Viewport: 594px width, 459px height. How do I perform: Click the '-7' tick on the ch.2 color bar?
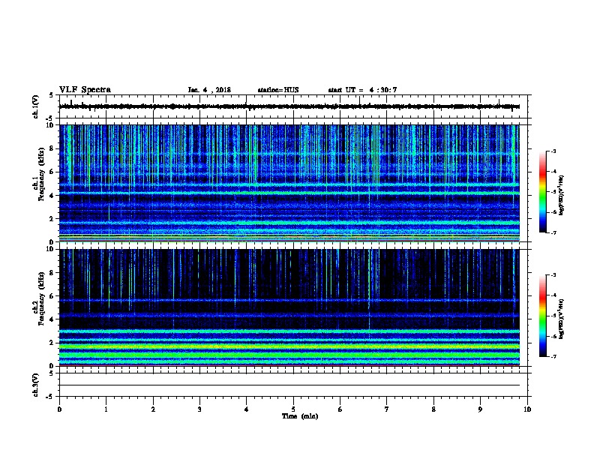pos(553,356)
